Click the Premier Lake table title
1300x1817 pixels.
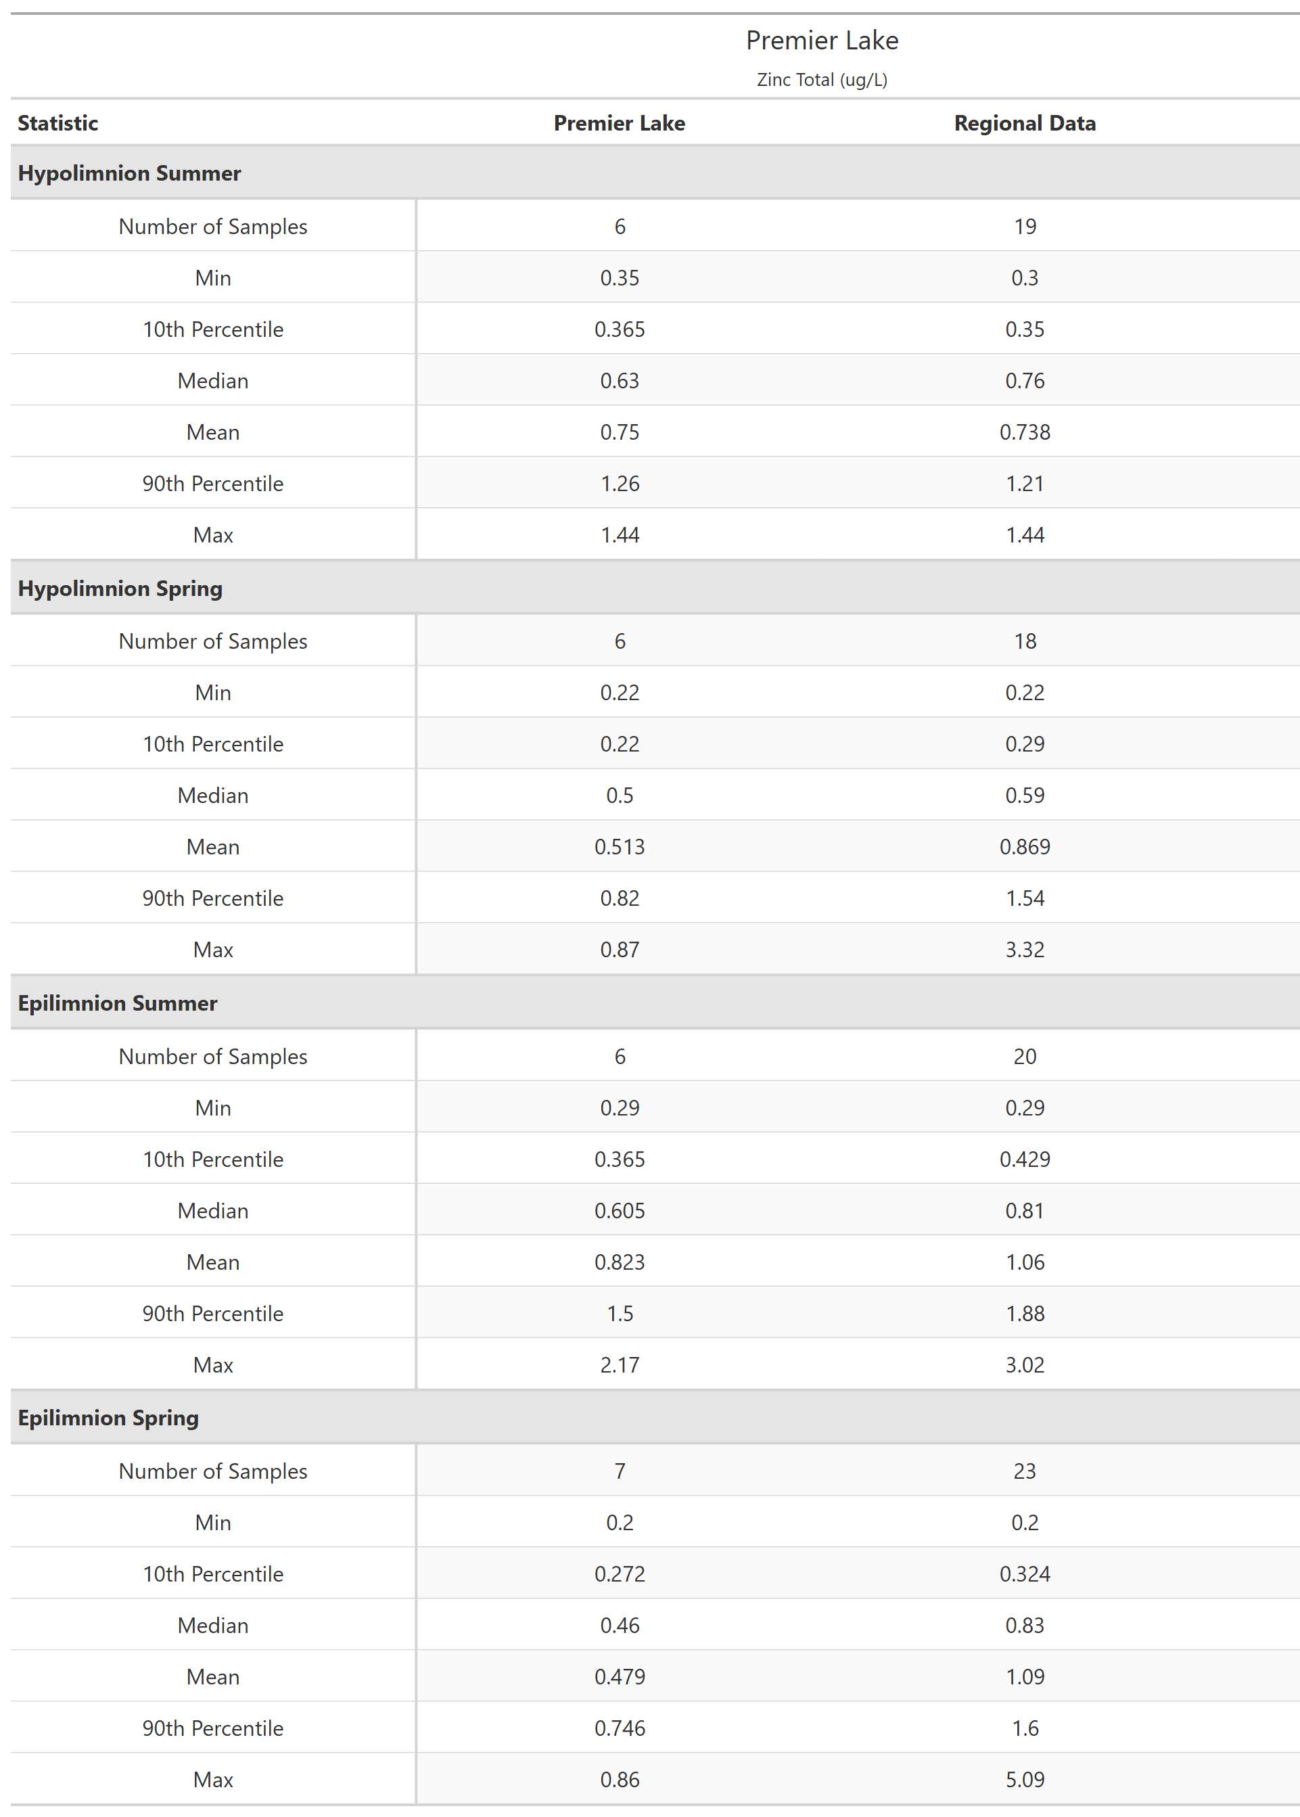(821, 41)
